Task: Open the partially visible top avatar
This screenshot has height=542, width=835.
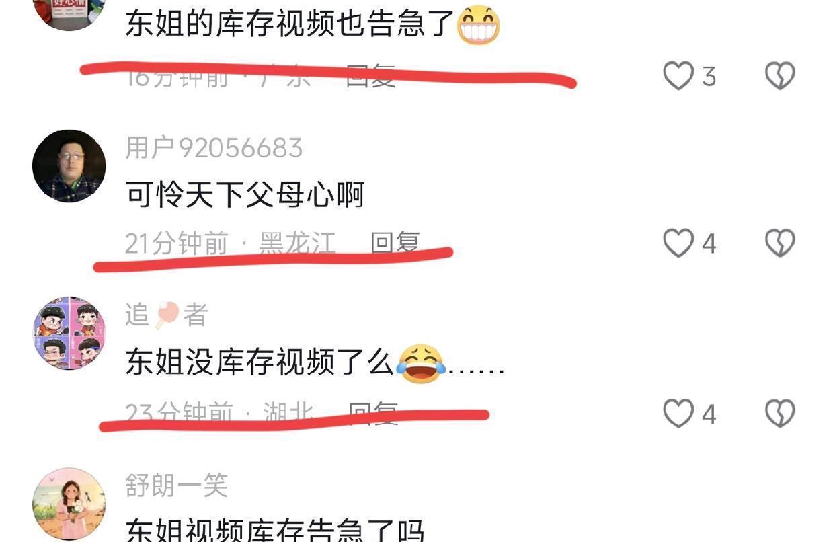Action: [x=69, y=13]
